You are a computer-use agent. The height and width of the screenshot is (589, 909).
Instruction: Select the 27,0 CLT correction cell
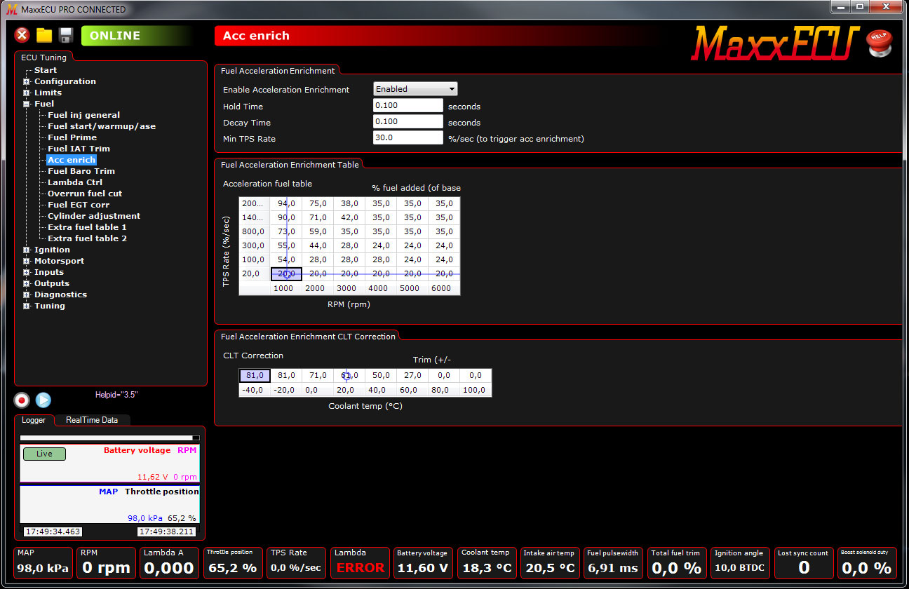click(412, 376)
